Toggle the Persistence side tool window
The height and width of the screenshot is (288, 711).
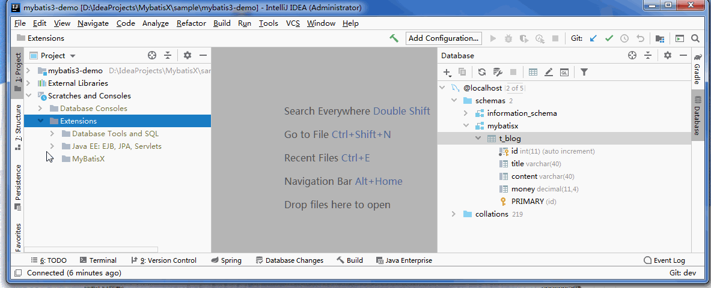coord(18,187)
